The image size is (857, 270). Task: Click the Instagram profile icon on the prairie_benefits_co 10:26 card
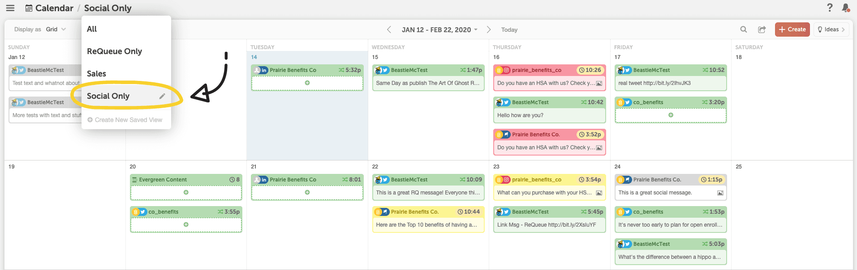click(506, 70)
